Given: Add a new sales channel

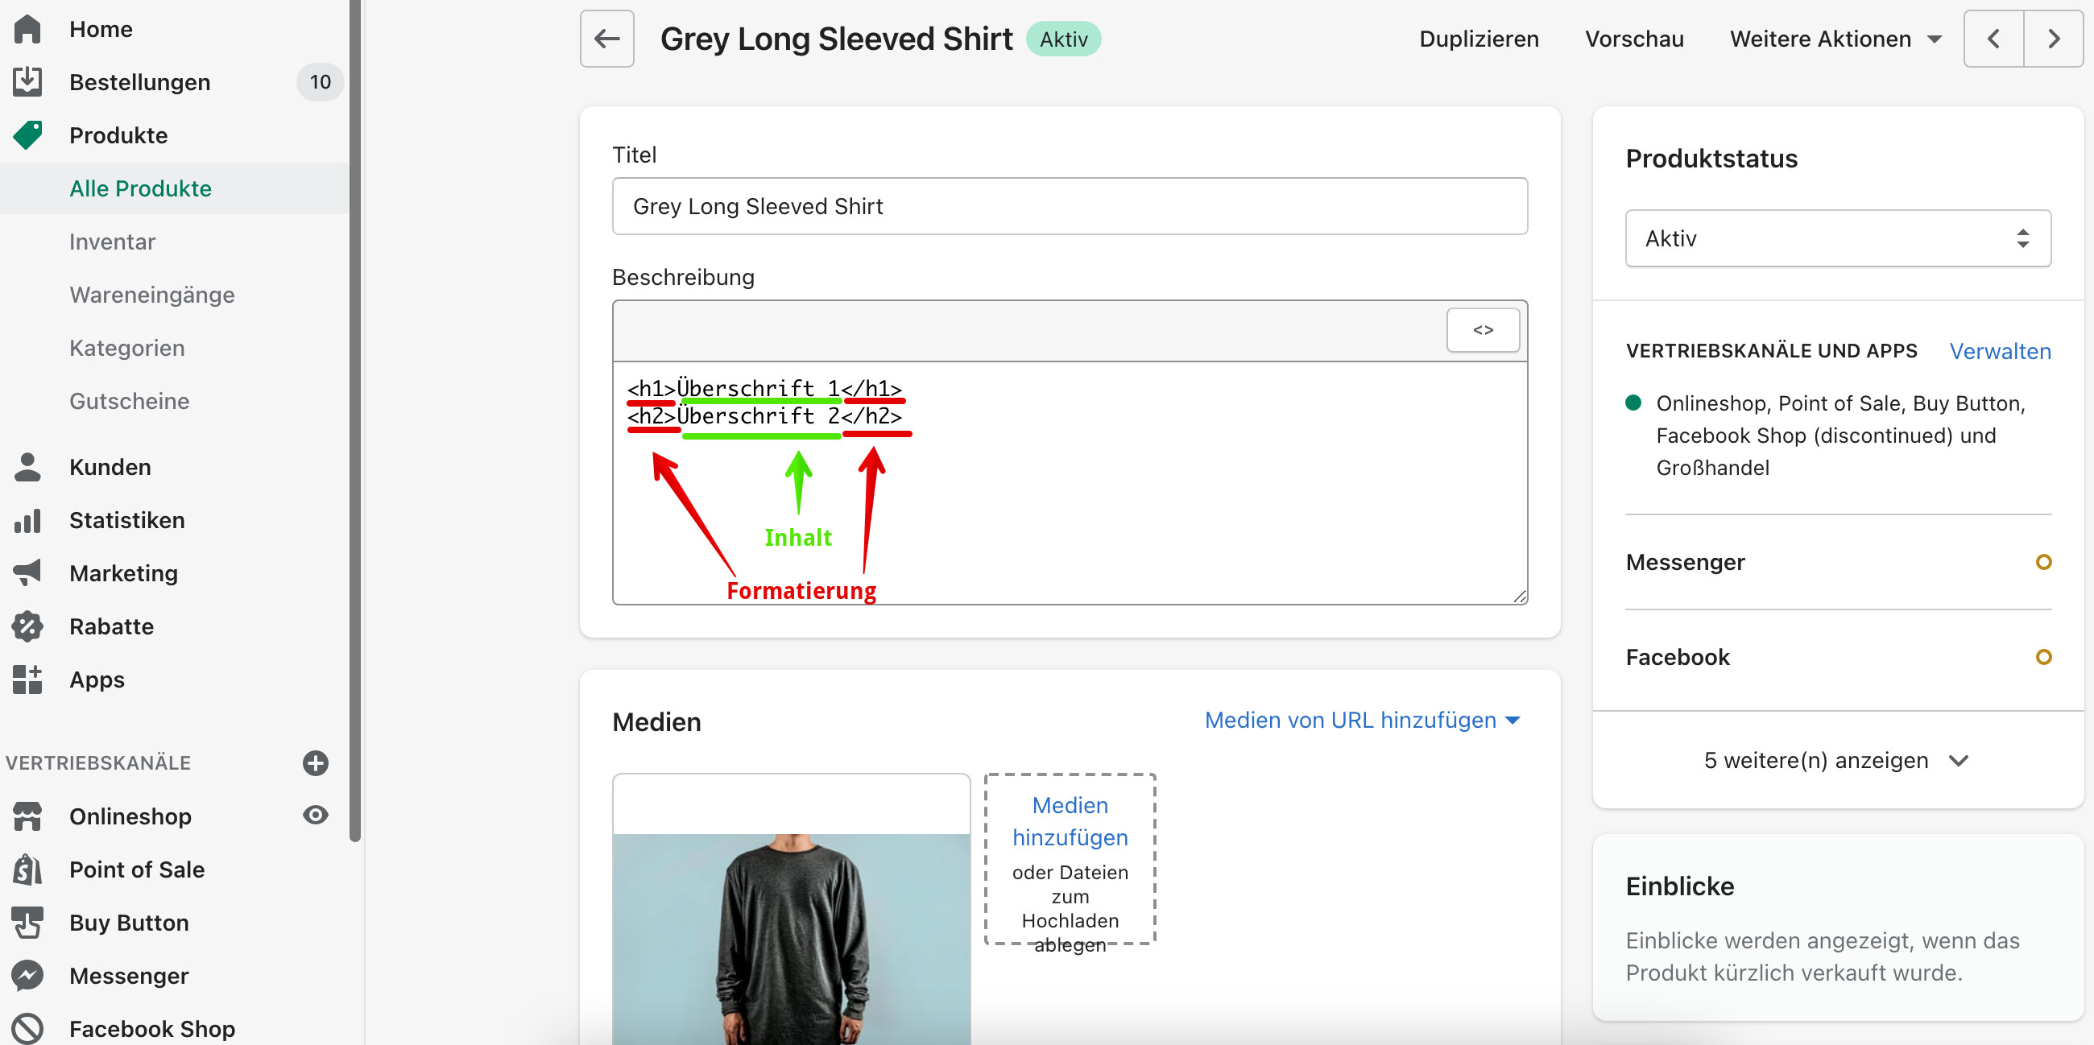Looking at the screenshot, I should click(x=316, y=762).
